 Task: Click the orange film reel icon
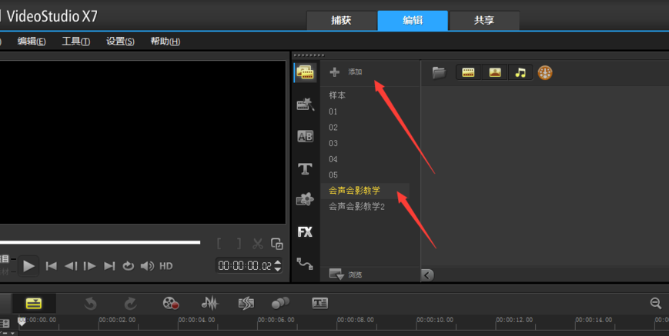pos(545,73)
